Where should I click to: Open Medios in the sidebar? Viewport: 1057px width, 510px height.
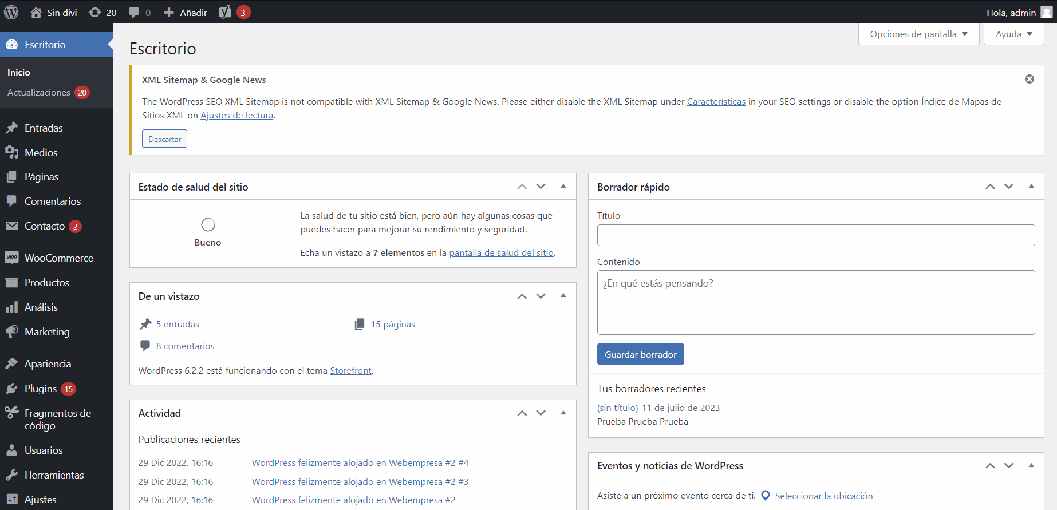tap(41, 153)
